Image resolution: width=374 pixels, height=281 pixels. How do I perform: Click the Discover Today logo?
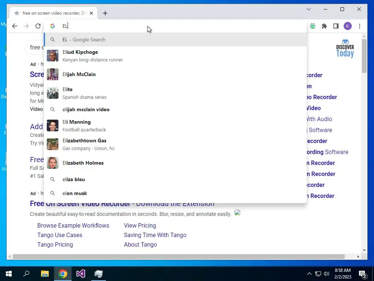pyautogui.click(x=345, y=49)
